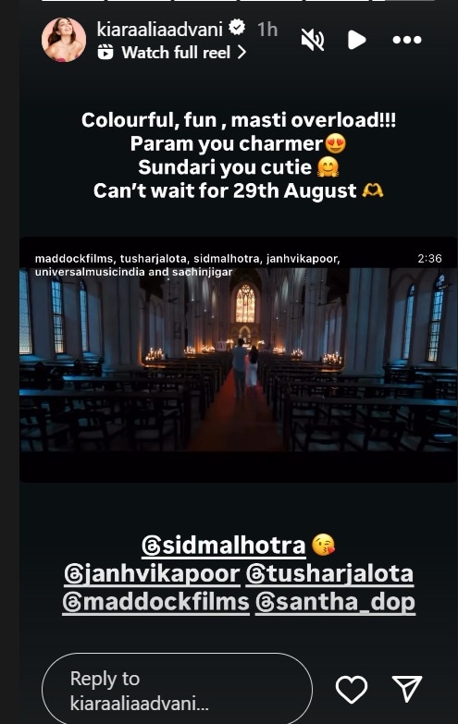
Task: Open the @tusharjalota mention
Action: pyautogui.click(x=329, y=574)
